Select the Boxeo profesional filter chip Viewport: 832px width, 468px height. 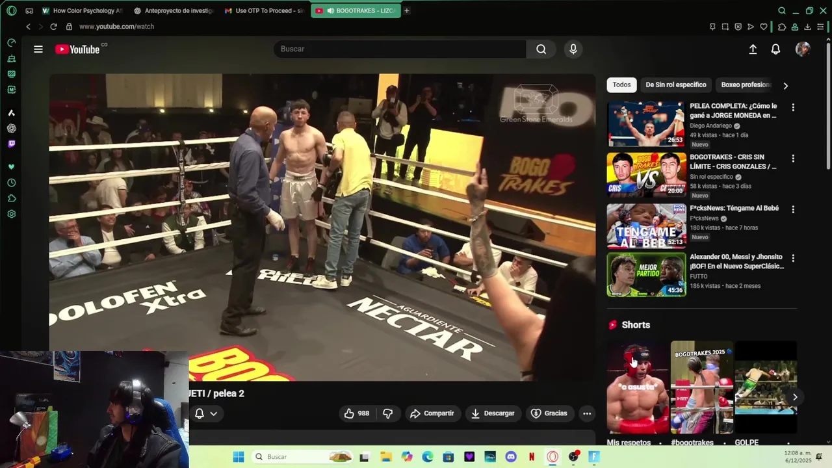[x=745, y=84]
